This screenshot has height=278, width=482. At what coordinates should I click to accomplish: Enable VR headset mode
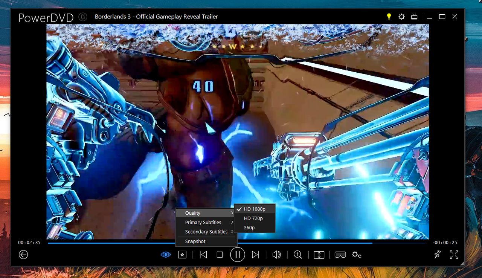[x=340, y=255]
